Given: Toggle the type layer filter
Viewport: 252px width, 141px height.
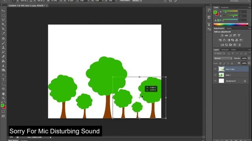Looking at the screenshot, I should 237,54.
